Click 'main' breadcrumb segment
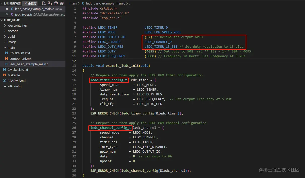This screenshot has width=305, height=178. point(73,4)
